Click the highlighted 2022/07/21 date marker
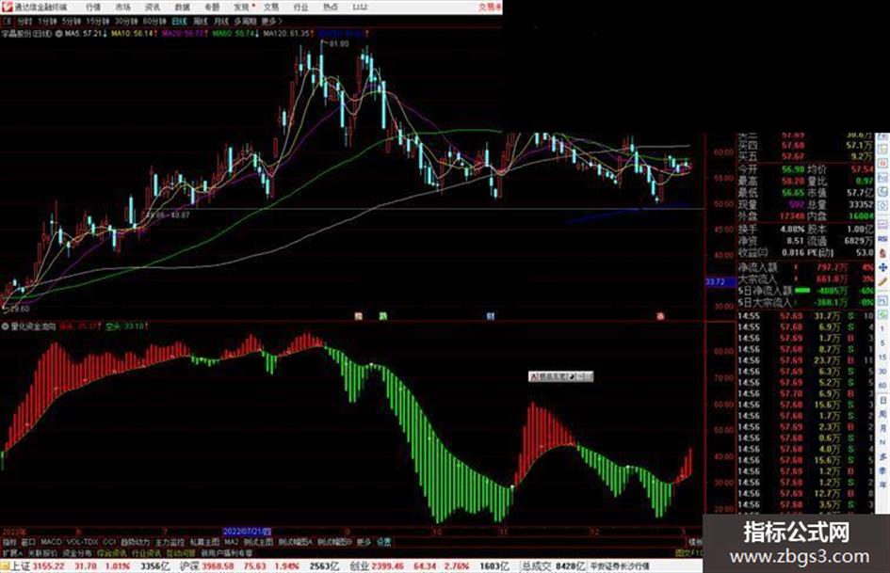 (x=247, y=532)
